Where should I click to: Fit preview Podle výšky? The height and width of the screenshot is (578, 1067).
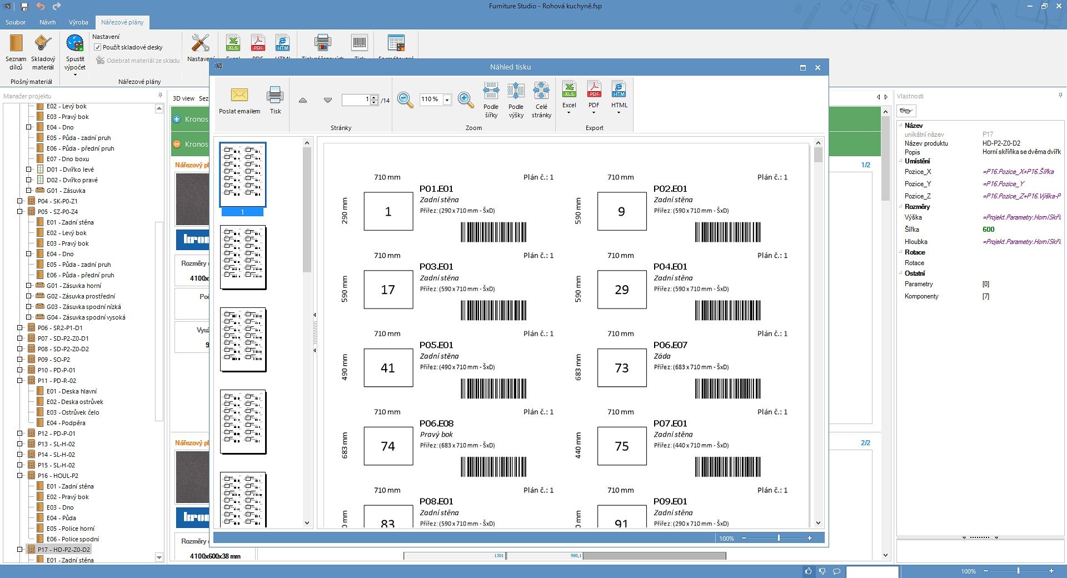(x=516, y=100)
